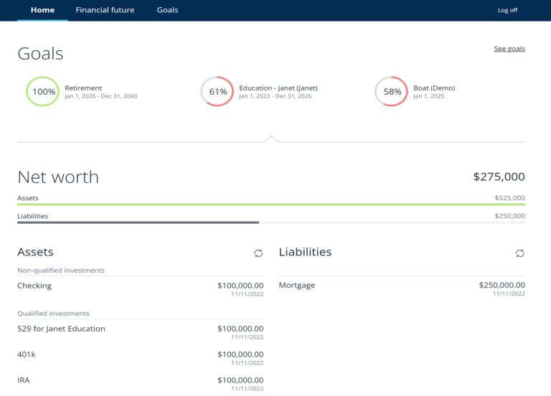The width and height of the screenshot is (551, 396).
Task: Go to the Goals tab
Action: pyautogui.click(x=167, y=10)
